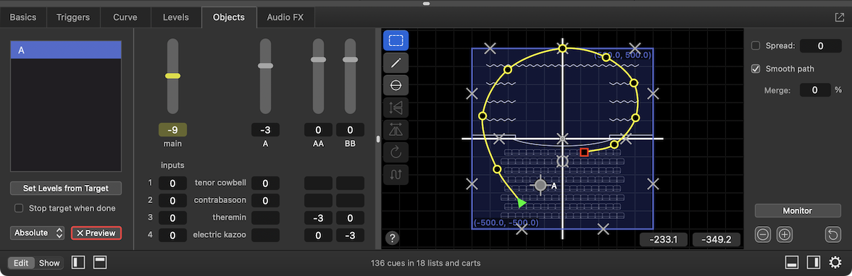Click the Set Levels from Target button
This screenshot has width=852, height=276.
pos(66,189)
